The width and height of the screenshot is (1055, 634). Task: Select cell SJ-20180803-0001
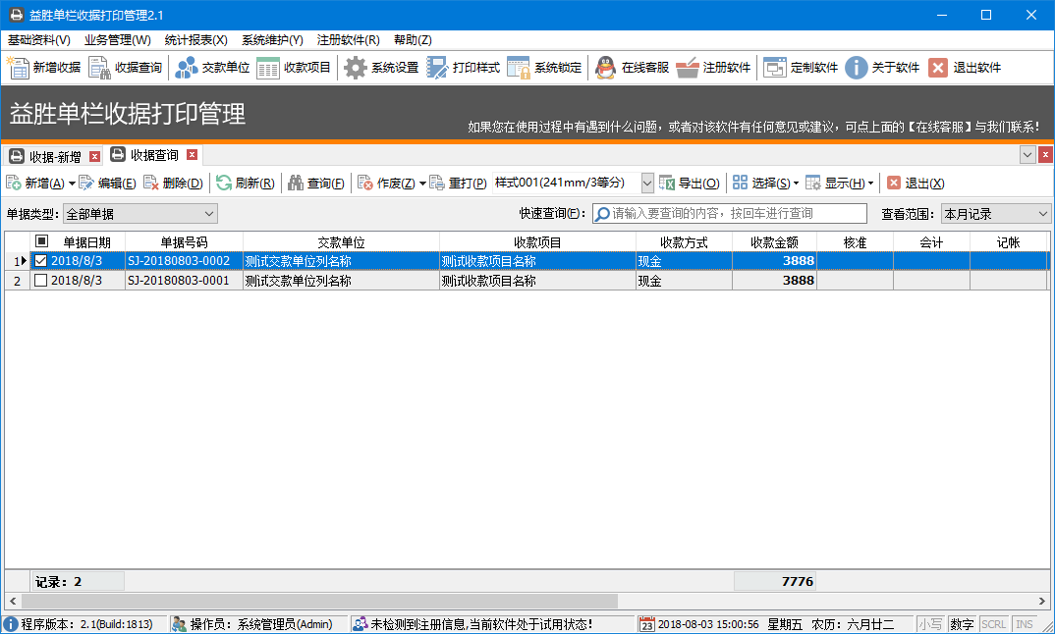point(184,281)
